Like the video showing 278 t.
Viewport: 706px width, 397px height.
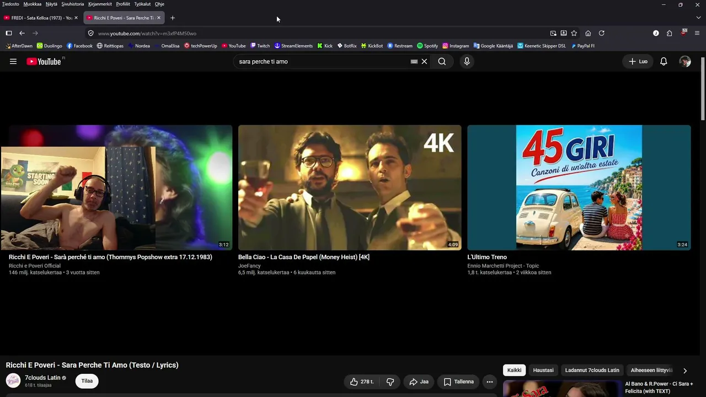[362, 382]
